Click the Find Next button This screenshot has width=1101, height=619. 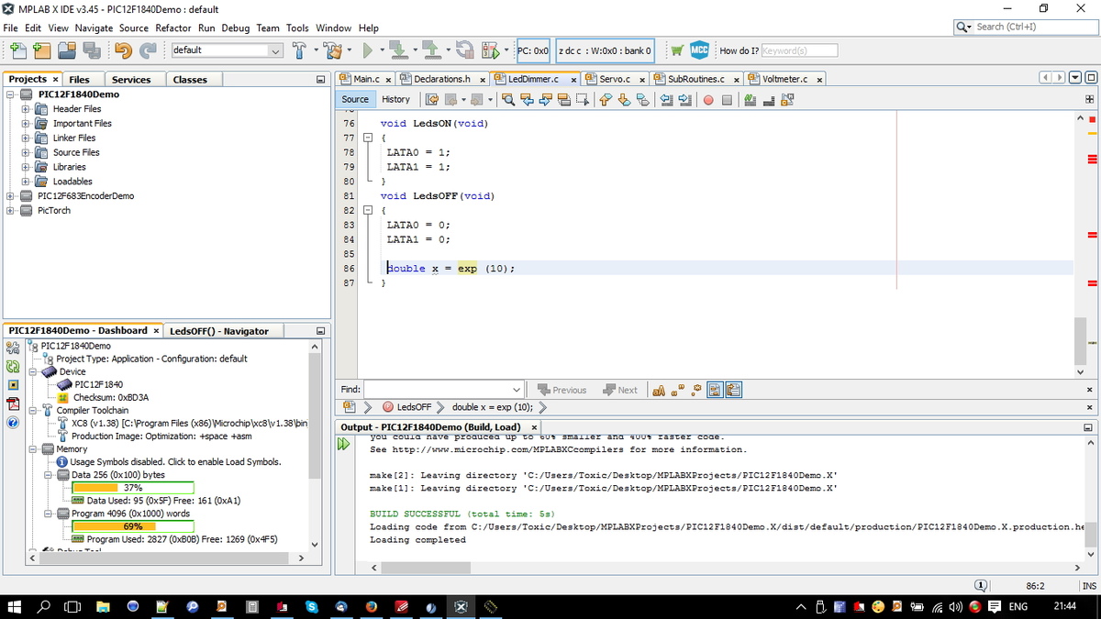pos(620,390)
